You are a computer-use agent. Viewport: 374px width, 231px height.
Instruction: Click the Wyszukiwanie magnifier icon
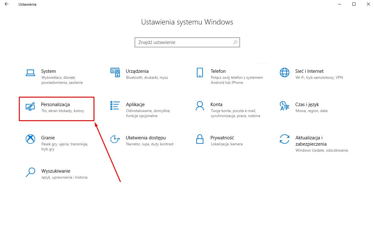coord(30,172)
